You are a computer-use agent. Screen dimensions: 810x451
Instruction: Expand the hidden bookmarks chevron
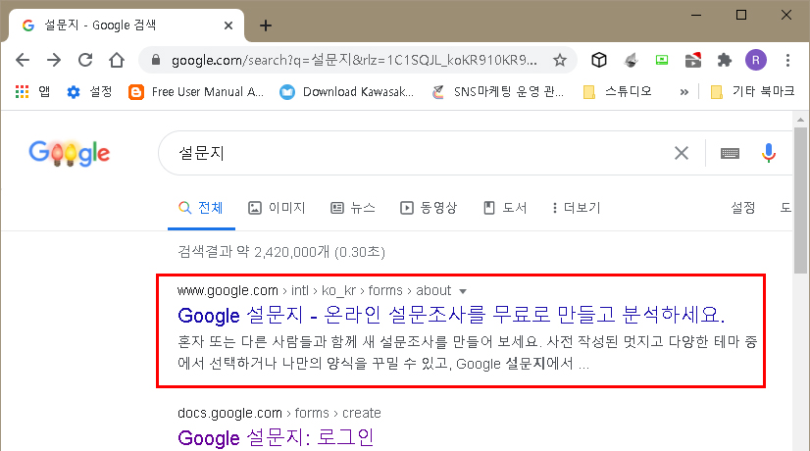point(683,92)
